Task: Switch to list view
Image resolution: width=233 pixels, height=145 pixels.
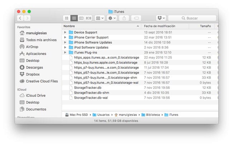Action: 74,18
